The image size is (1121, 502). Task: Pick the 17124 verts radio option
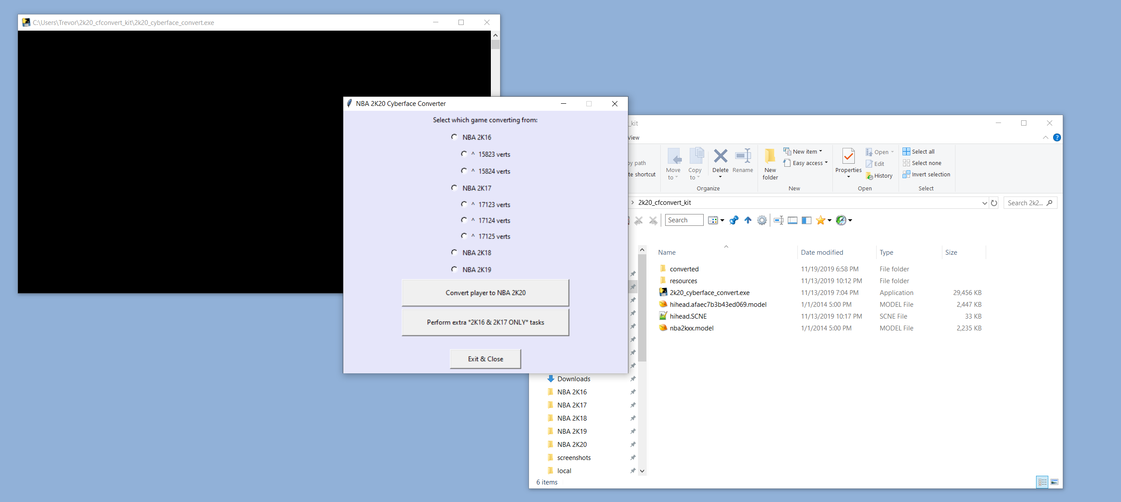(464, 220)
